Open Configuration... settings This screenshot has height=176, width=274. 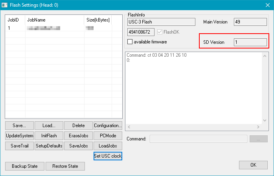coord(108,126)
